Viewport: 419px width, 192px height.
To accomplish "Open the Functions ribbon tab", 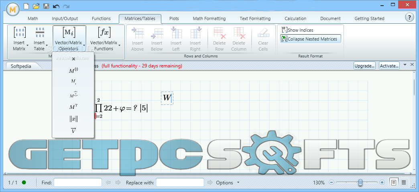I will click(101, 18).
